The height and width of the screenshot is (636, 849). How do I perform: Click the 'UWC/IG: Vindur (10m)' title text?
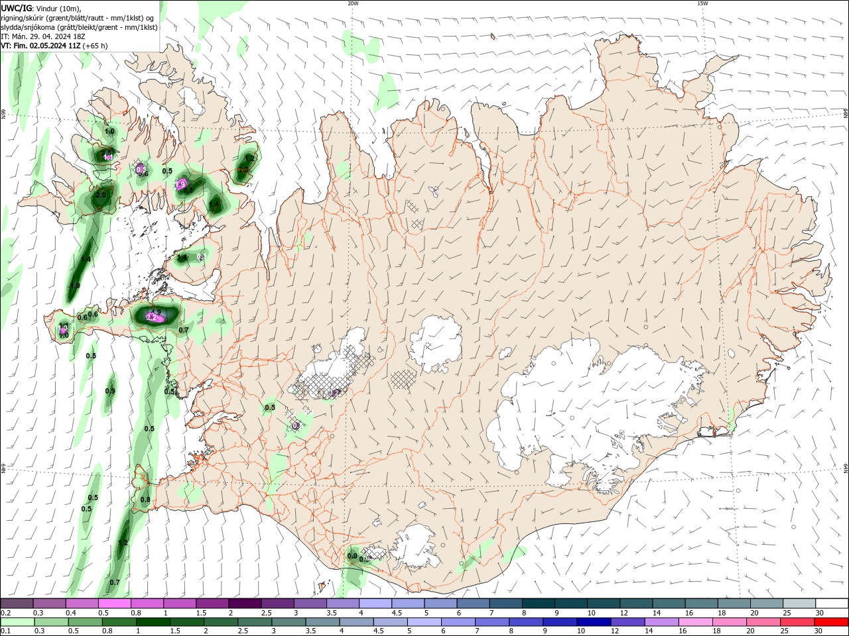pos(41,8)
